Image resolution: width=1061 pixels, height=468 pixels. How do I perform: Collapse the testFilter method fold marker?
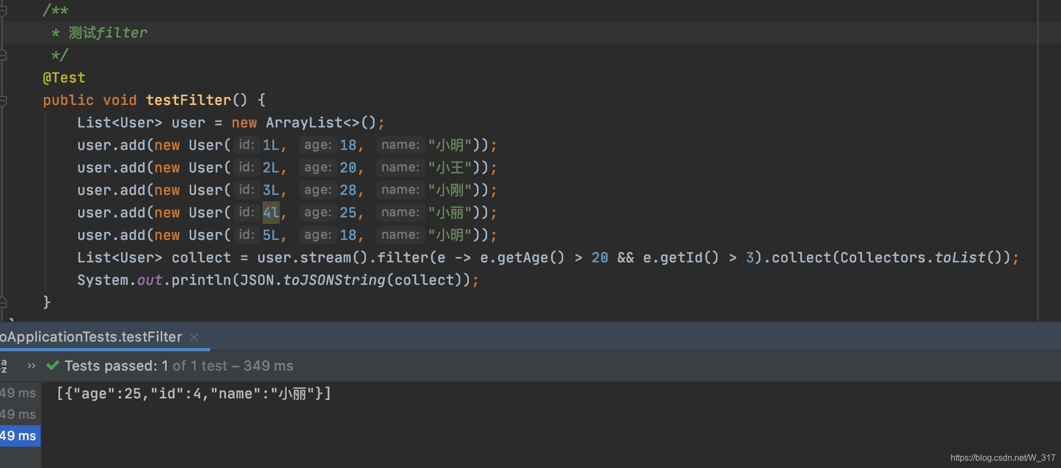(3, 100)
